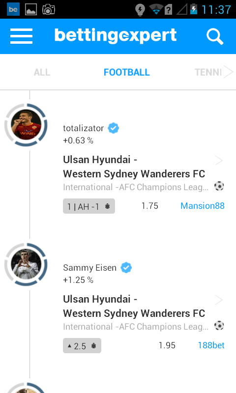Tap Sammy Eisen's verified badge icon
The width and height of the screenshot is (236, 393).
click(126, 267)
